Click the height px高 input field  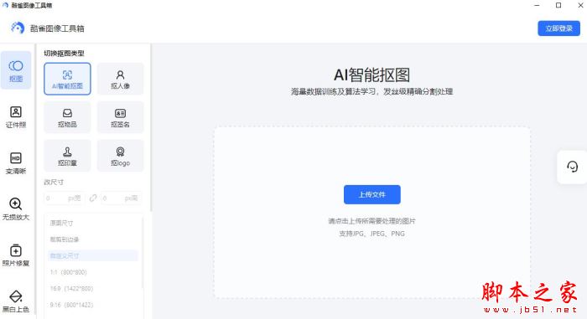122,198
